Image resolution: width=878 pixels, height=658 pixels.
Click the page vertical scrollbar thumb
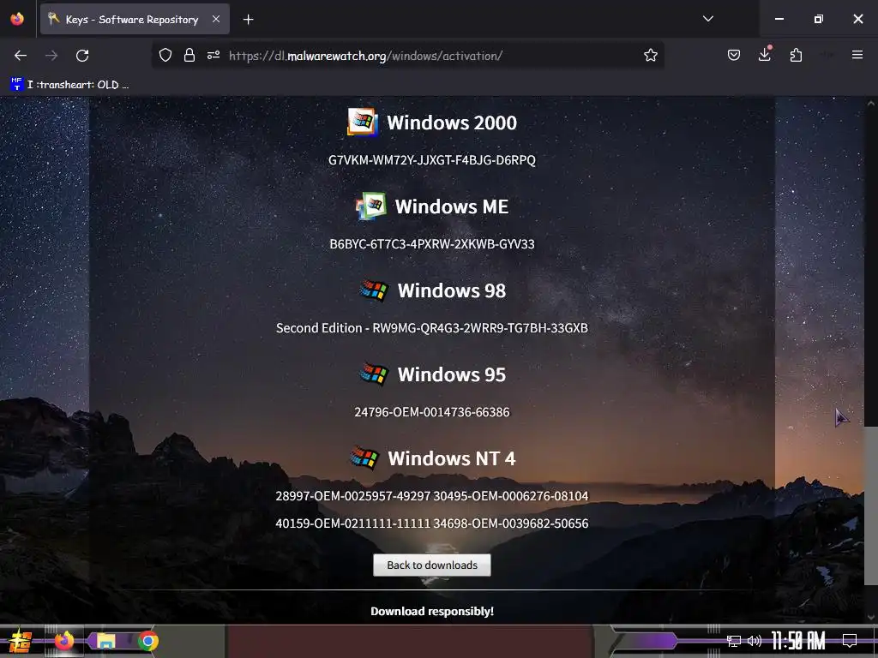(871, 505)
